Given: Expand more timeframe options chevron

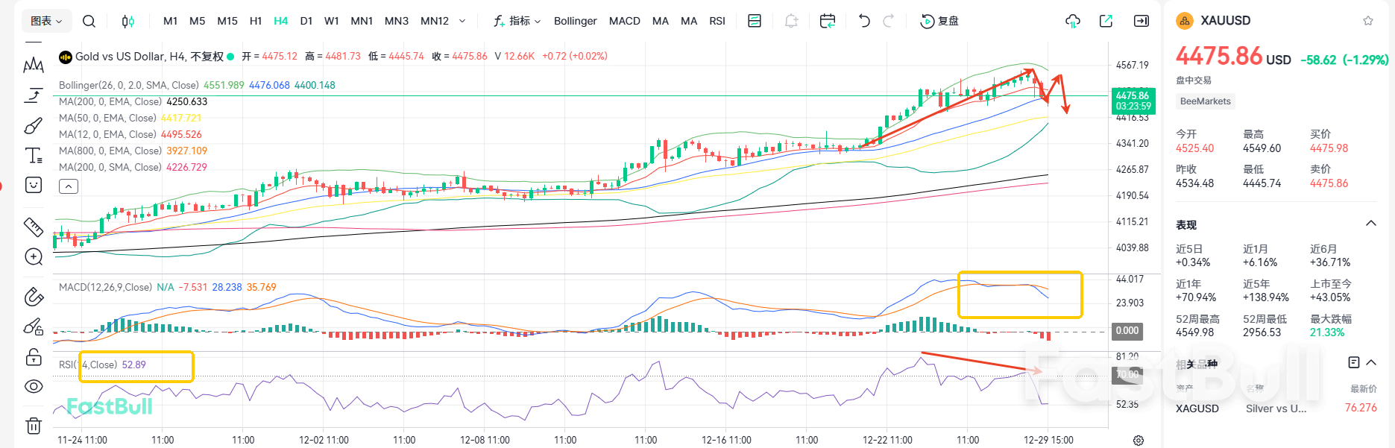Looking at the screenshot, I should [x=462, y=21].
